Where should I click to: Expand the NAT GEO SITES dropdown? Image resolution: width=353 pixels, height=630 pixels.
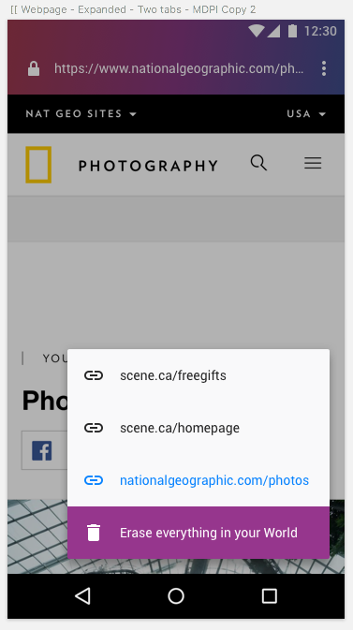pyautogui.click(x=81, y=113)
